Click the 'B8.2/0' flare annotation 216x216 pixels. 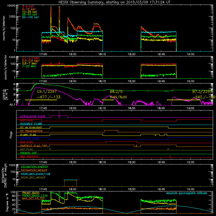click(116, 92)
